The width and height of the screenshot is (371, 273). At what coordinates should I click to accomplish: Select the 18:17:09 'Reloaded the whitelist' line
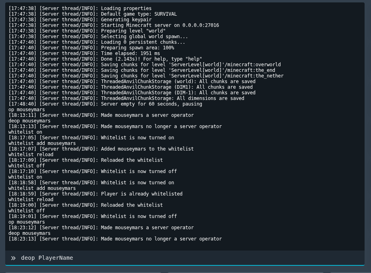86,160
